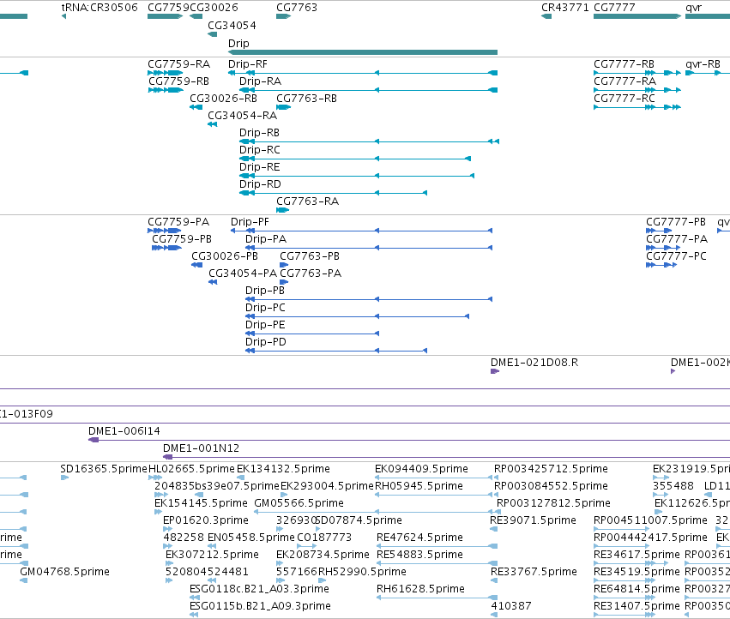Click the CG7759-RA transcript label

[178, 64]
